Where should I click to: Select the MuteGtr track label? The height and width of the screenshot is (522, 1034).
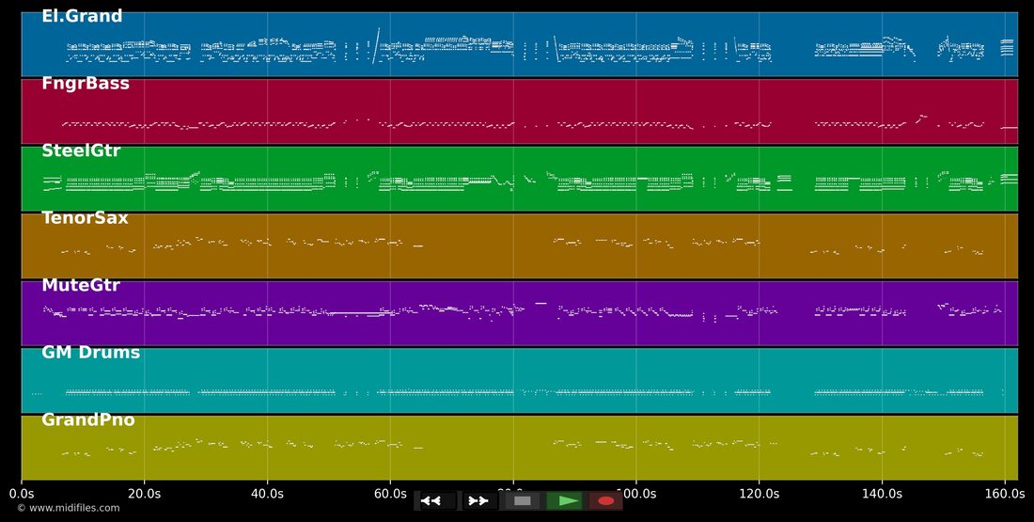[x=81, y=285]
